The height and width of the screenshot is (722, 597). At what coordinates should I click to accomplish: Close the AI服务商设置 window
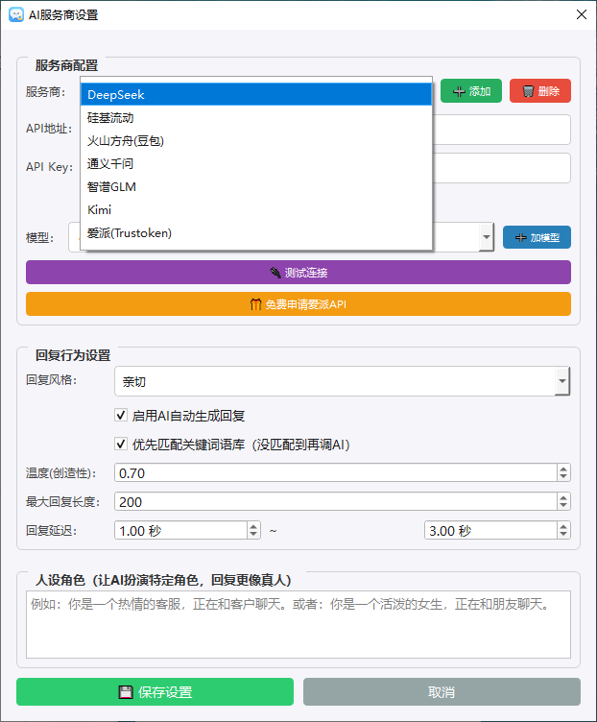(582, 14)
